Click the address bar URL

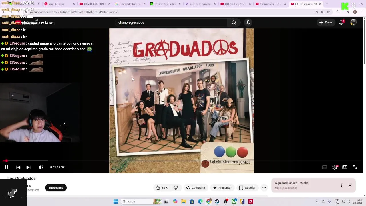click(74, 12)
